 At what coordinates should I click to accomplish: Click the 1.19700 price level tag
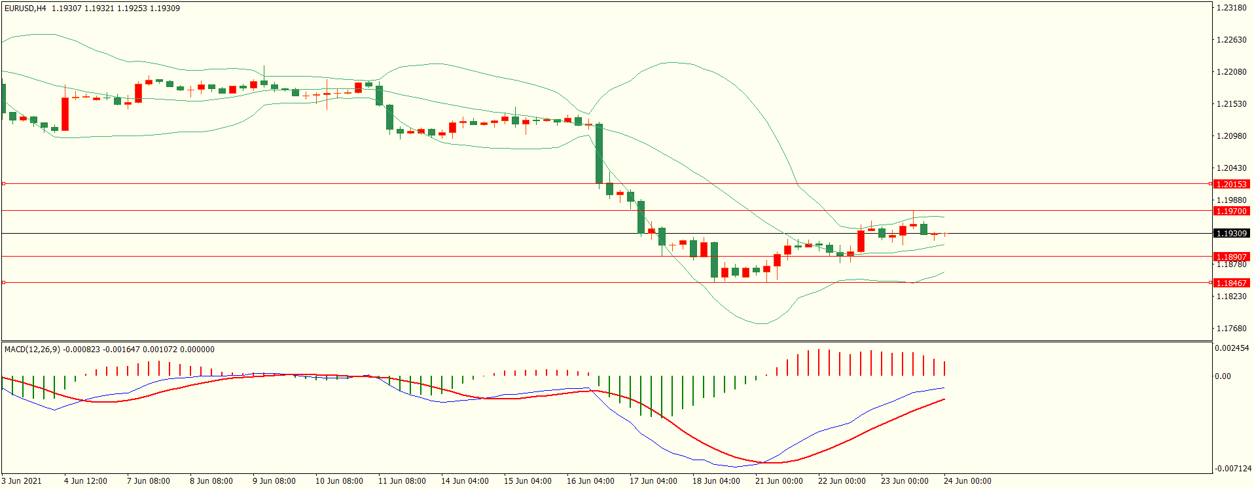(x=1231, y=211)
